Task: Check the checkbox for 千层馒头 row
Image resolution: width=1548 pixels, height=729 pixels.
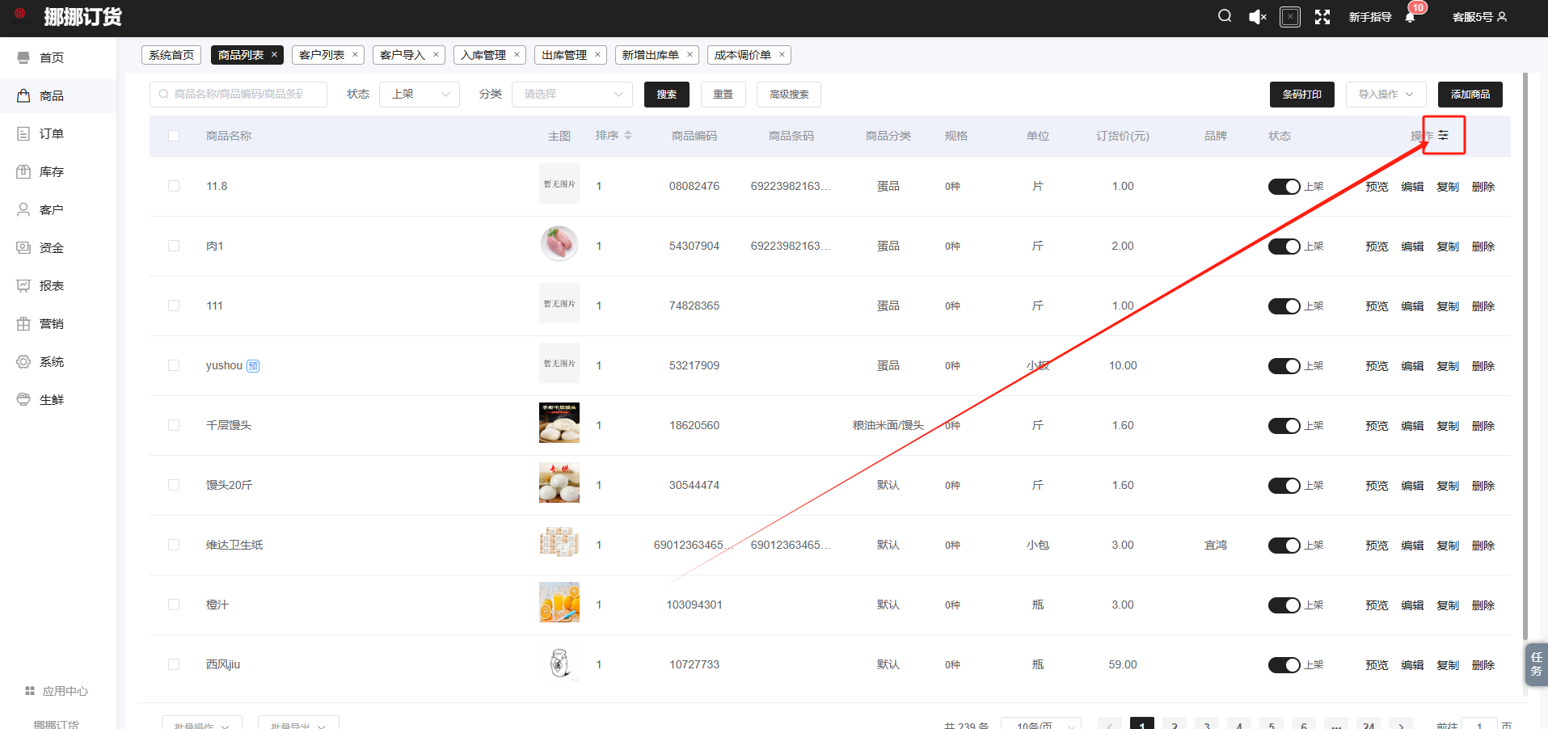Action: coord(174,425)
